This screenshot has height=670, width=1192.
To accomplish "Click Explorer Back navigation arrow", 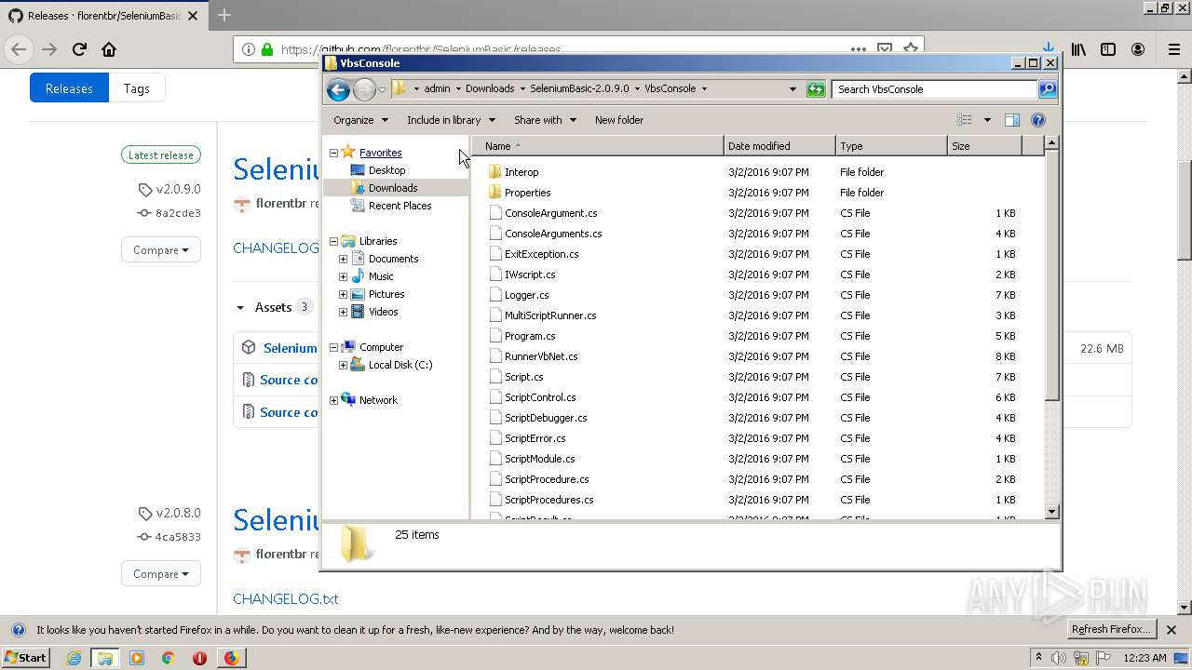I will [338, 89].
